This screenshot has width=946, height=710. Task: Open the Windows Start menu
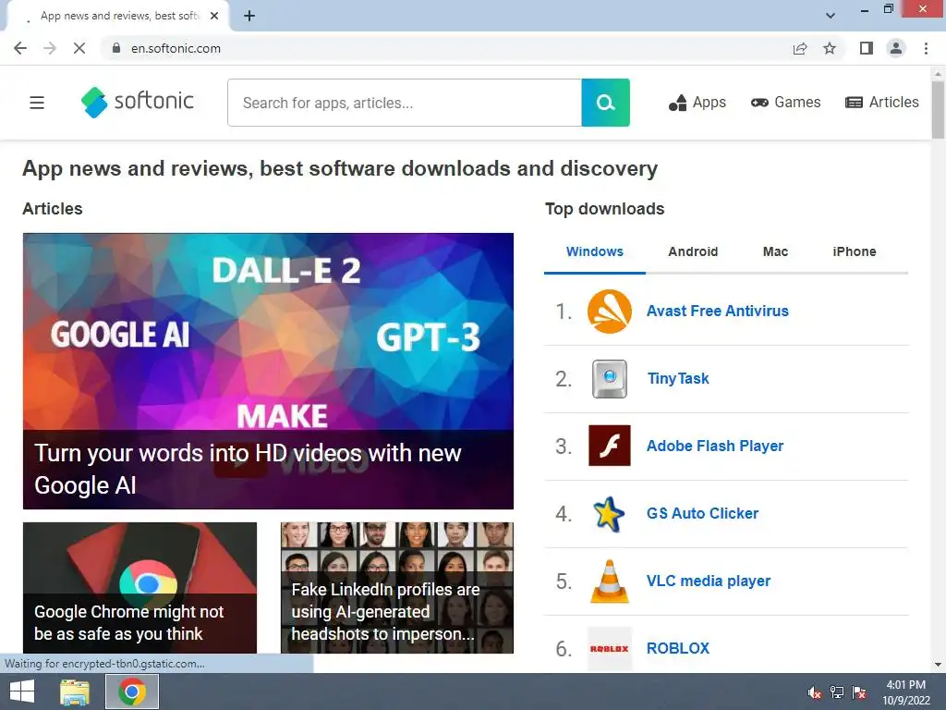[x=22, y=692]
